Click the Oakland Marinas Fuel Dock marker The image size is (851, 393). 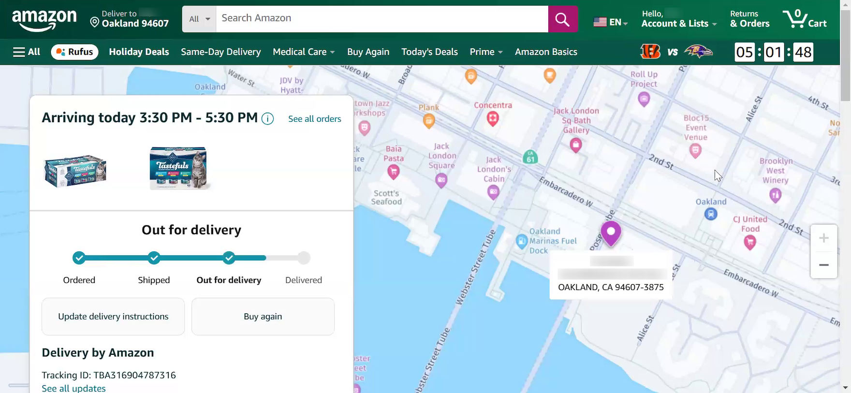522,241
